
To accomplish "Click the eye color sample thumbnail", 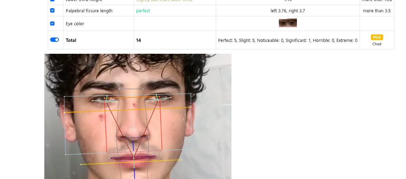I will [x=288, y=23].
